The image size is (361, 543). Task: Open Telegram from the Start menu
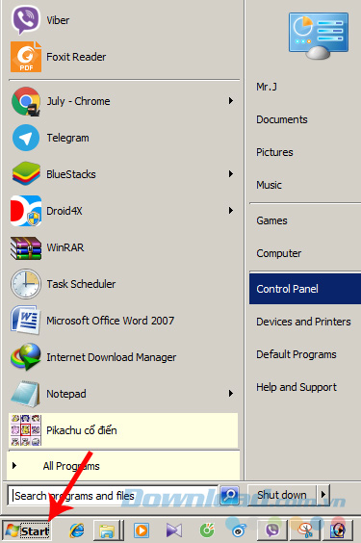pyautogui.click(x=123, y=138)
